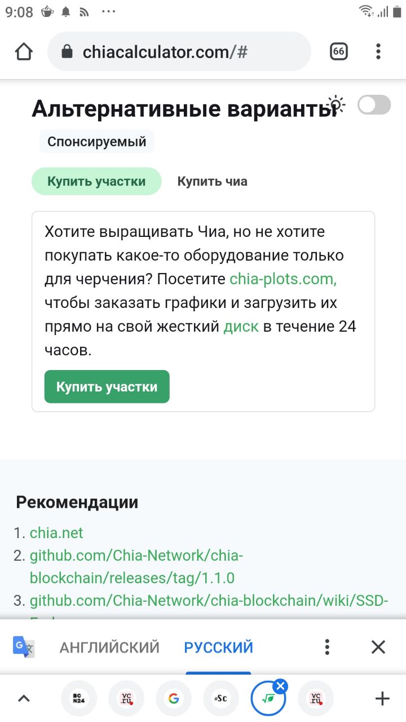Switch to the Google tab

(173, 699)
